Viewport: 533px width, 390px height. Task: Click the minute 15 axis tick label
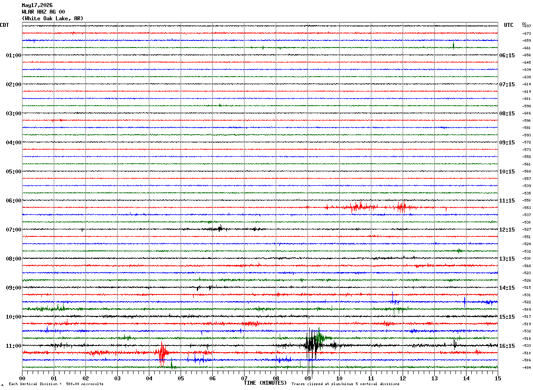tap(498, 378)
